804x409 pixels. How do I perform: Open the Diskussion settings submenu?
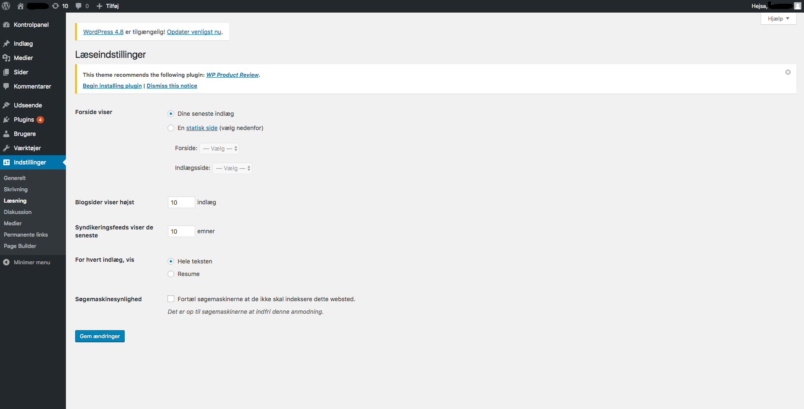(x=18, y=212)
